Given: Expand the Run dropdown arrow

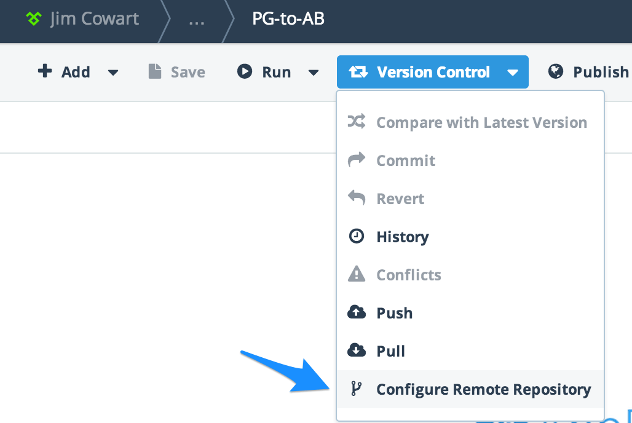Looking at the screenshot, I should click(x=314, y=73).
